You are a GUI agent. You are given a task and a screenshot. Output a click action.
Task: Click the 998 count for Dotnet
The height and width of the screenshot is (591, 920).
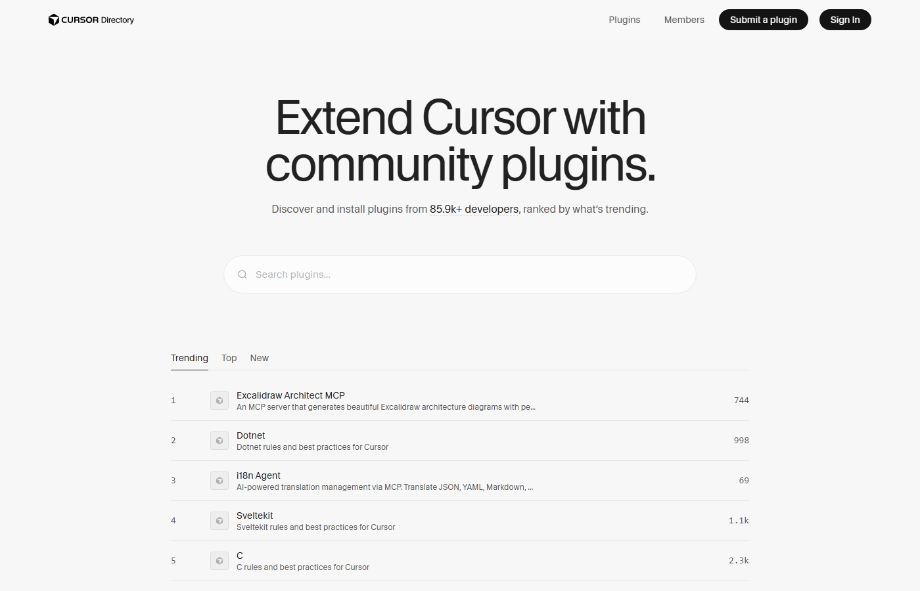tap(741, 441)
